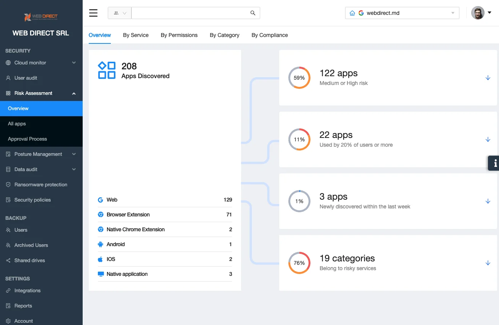The width and height of the screenshot is (499, 325).
Task: Switch to the Overview tab
Action: [100, 35]
